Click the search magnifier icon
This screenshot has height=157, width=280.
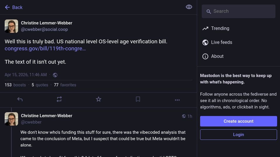pos(209,12)
